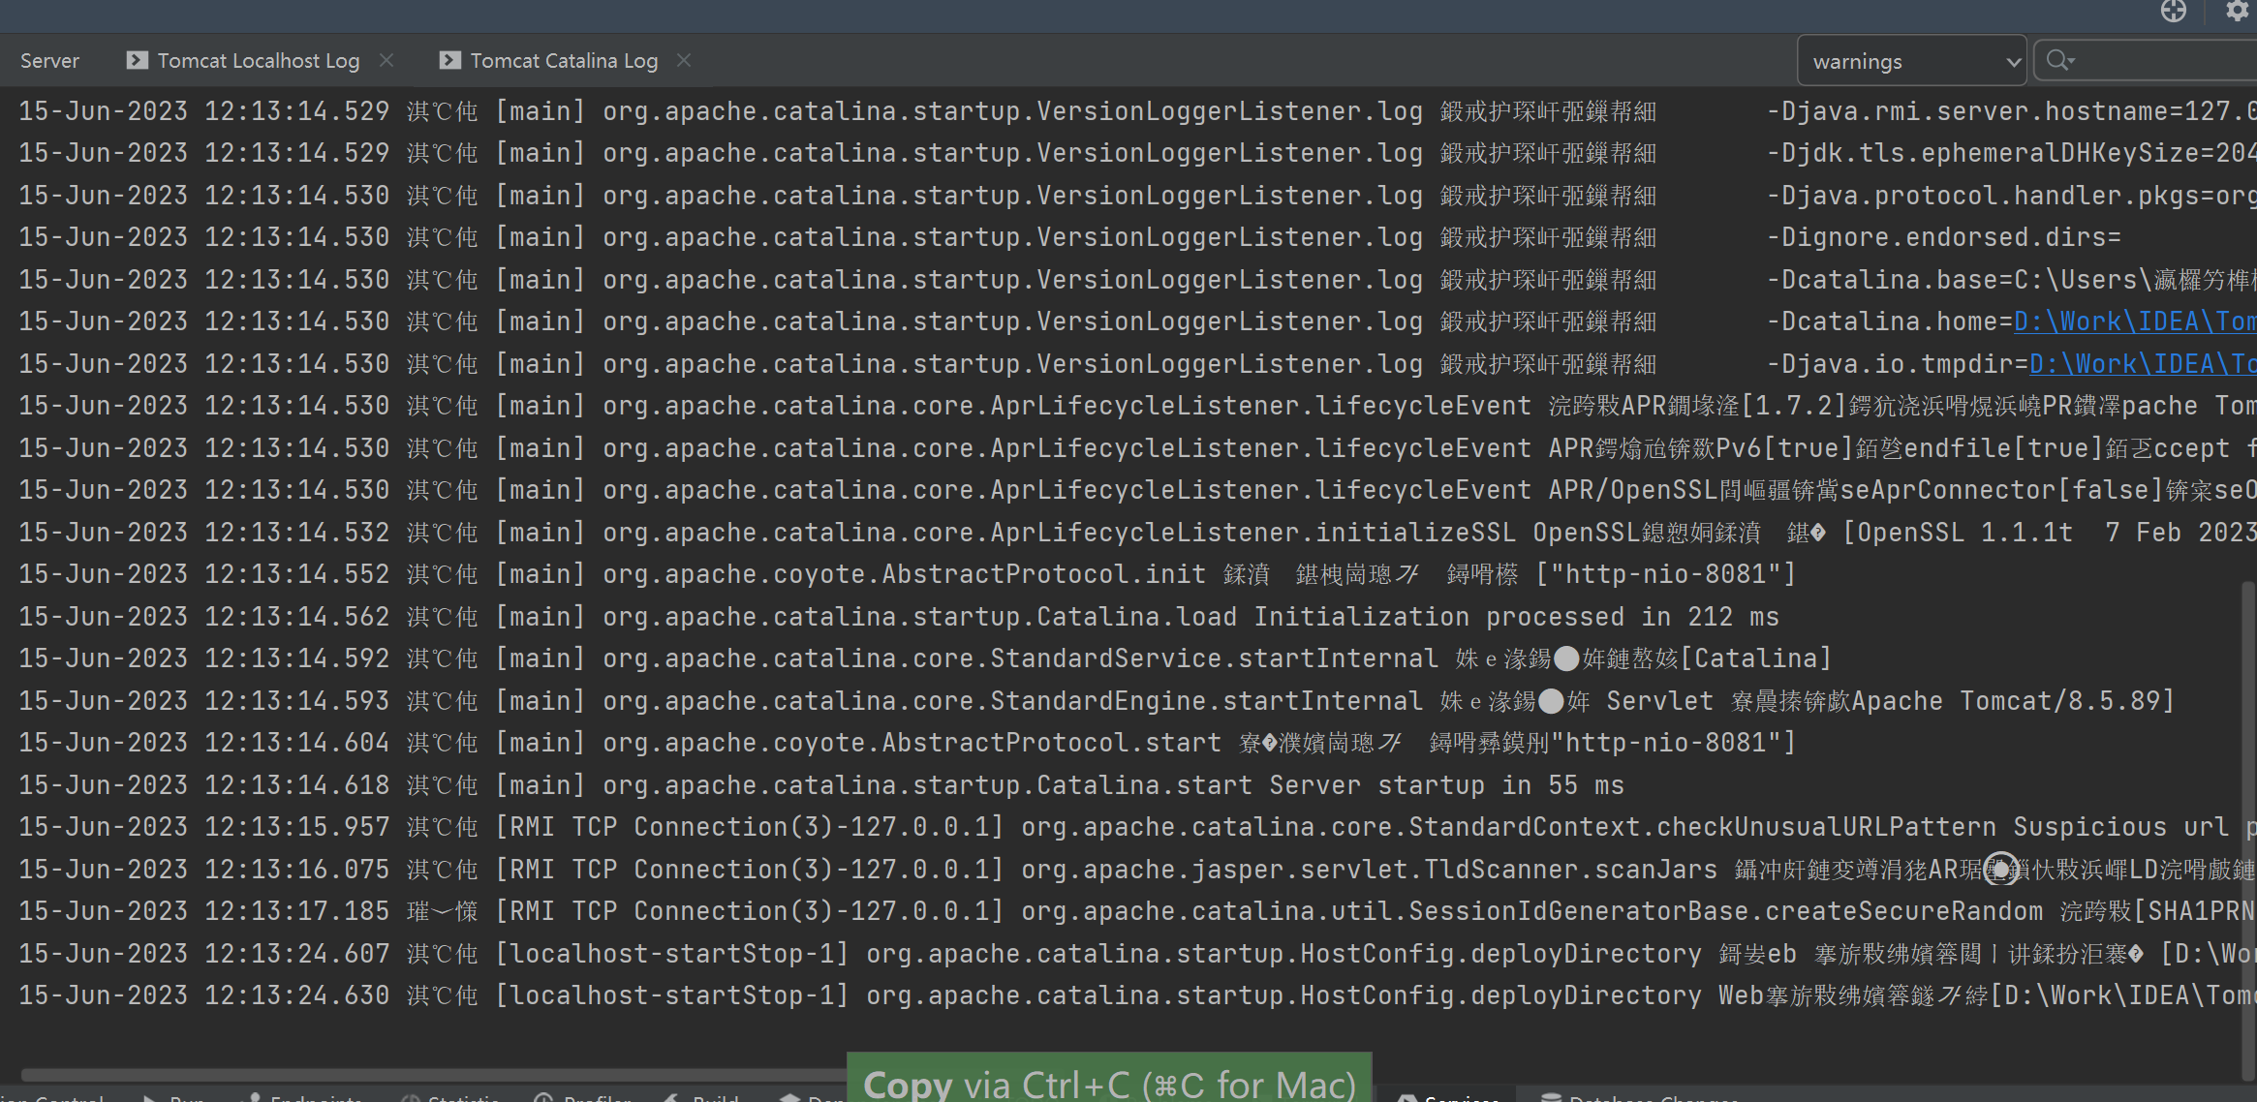
Task: Open the Version Control tool window
Action: (53, 1097)
